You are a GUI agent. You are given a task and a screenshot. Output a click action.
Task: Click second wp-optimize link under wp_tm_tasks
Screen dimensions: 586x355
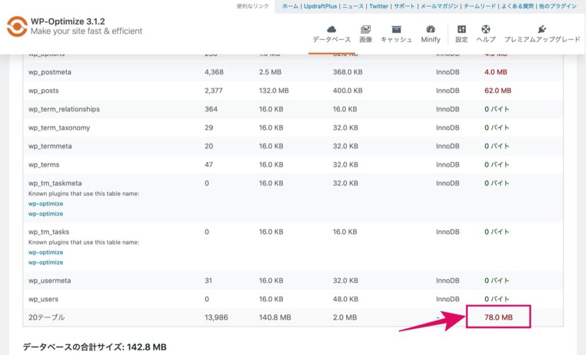coord(46,262)
